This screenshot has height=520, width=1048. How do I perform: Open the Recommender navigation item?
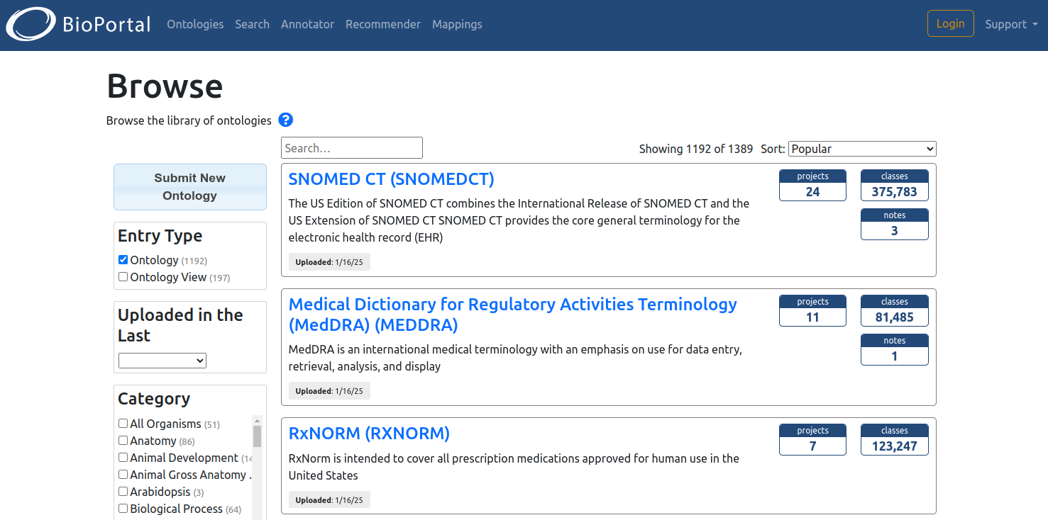click(382, 24)
